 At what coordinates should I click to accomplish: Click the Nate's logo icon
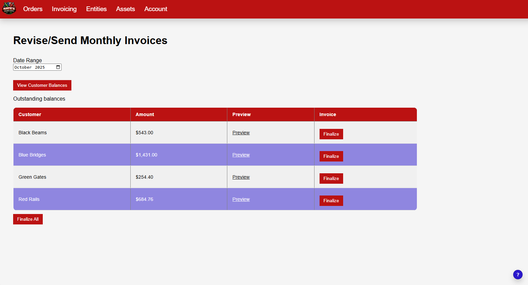(x=9, y=9)
